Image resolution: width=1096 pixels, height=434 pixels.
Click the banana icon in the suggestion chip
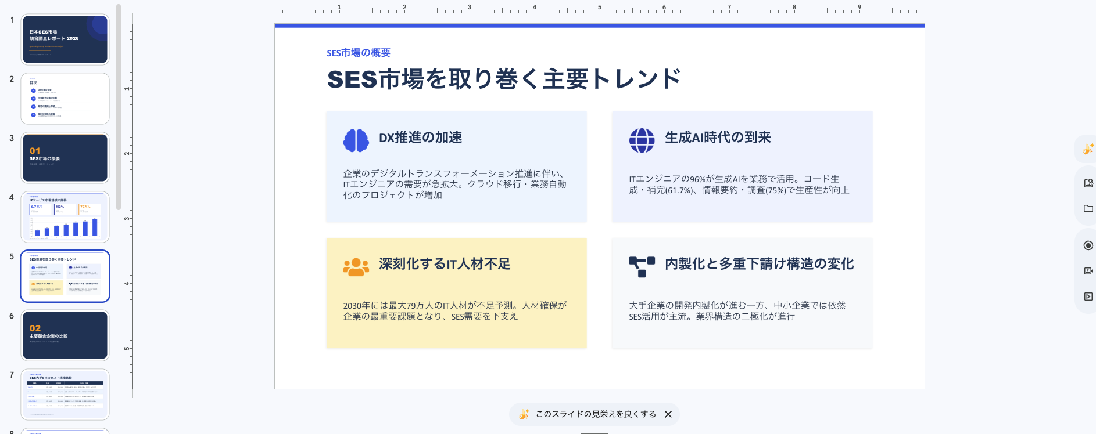click(524, 414)
